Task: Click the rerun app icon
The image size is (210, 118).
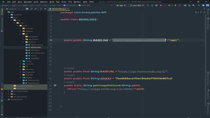Action: 148,6
